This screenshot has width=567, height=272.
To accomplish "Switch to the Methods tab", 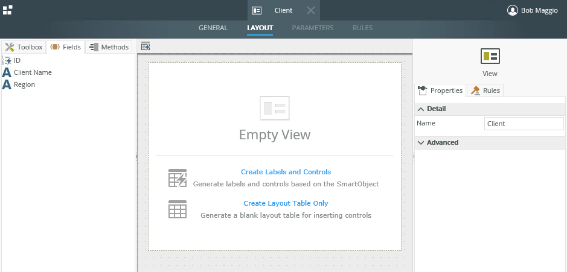I will (109, 47).
